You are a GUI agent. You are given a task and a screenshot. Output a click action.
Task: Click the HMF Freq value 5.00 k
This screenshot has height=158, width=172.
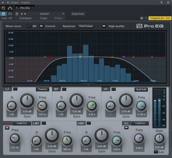[x=117, y=149]
